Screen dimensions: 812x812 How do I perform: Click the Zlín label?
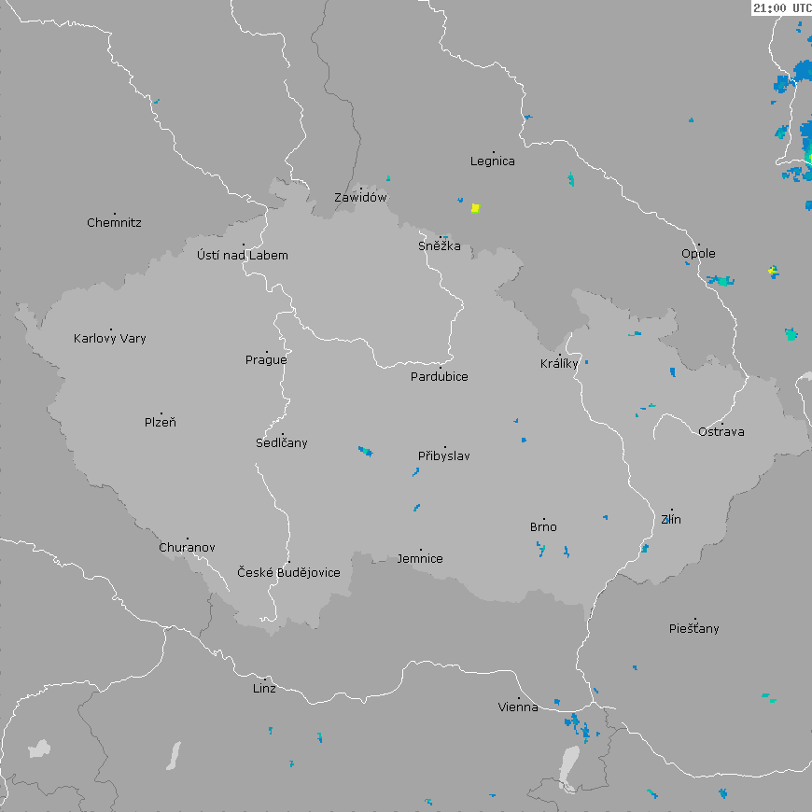(671, 520)
